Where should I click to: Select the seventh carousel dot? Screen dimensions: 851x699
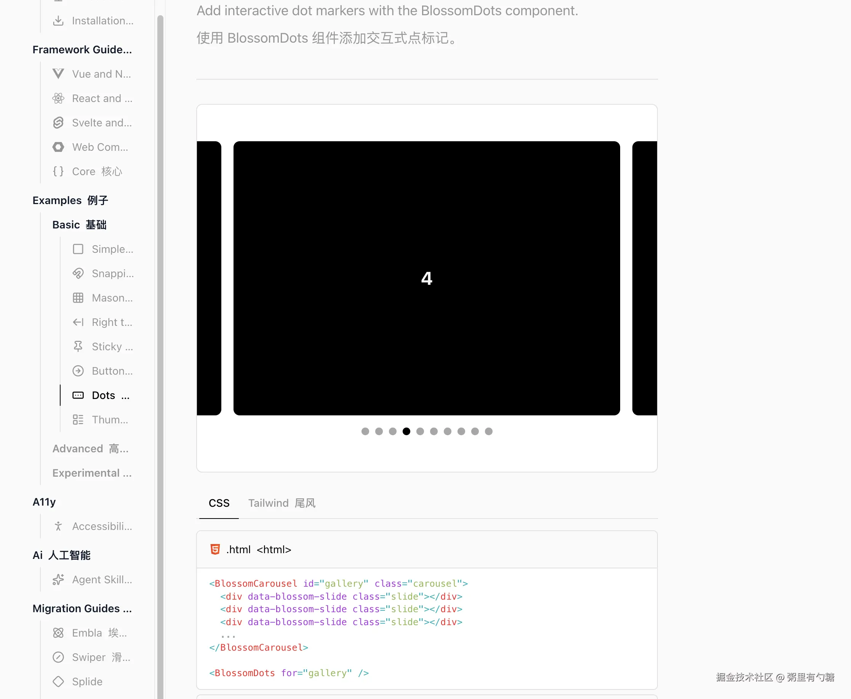(447, 431)
